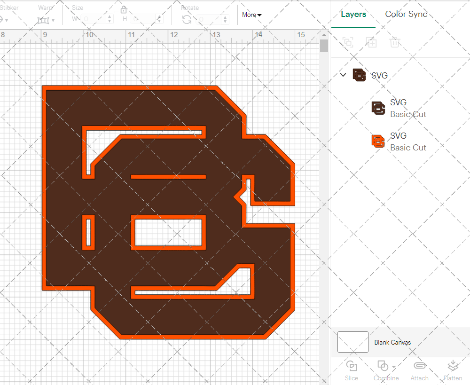
Task: Click the canvas scrollbar thumb
Action: point(323,45)
